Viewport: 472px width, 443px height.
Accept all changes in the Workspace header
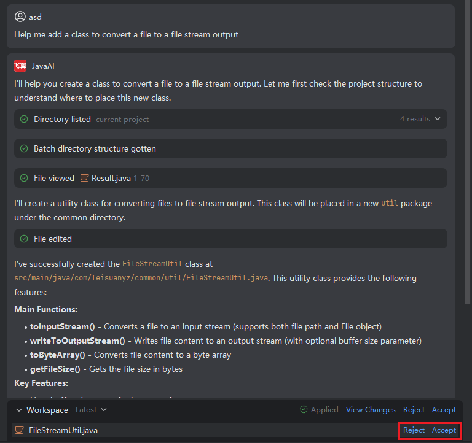(x=444, y=409)
